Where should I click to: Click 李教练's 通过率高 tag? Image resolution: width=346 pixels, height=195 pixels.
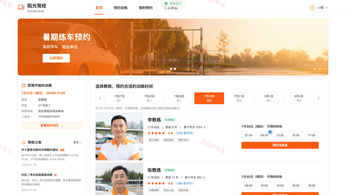click(169, 140)
